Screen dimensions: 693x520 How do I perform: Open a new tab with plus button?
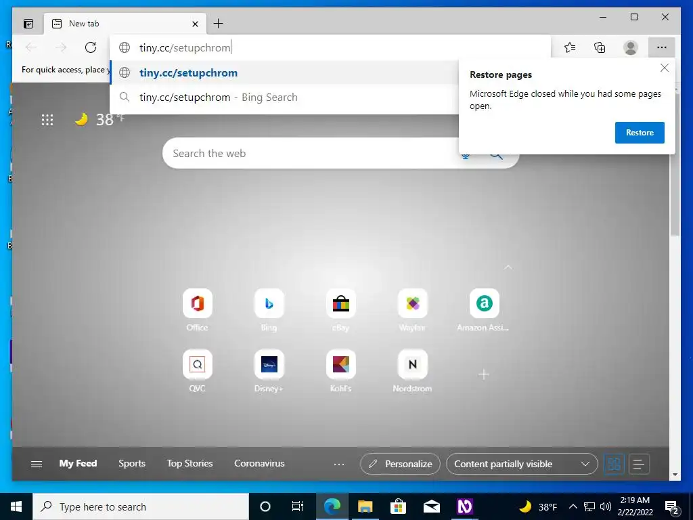pyautogui.click(x=218, y=24)
